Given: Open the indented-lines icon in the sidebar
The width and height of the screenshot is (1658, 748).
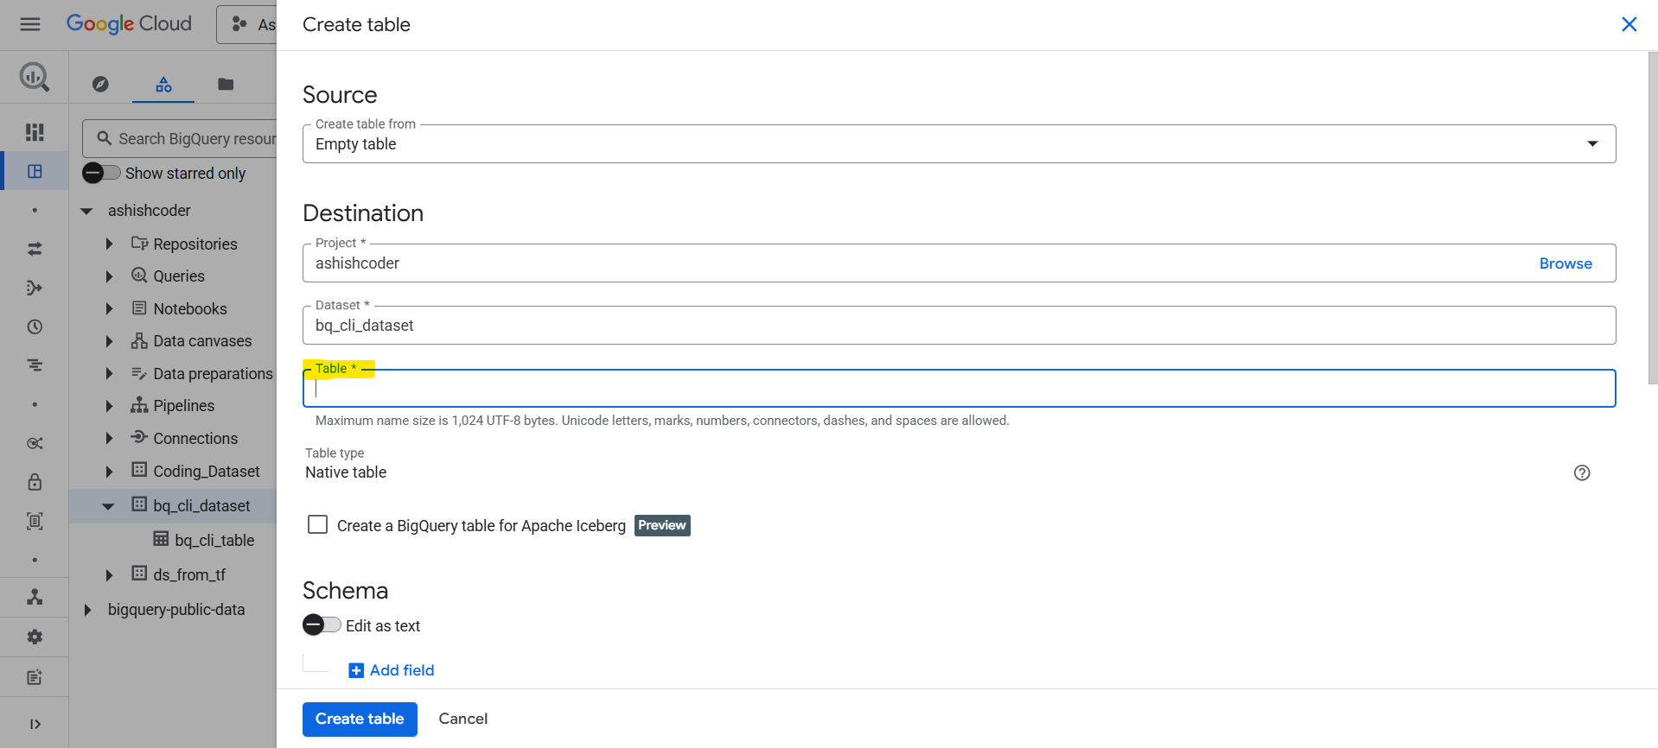Looking at the screenshot, I should (35, 365).
